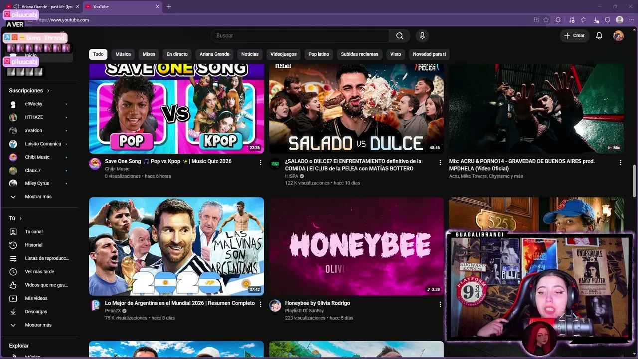Close the YouTube tab
The width and height of the screenshot is (638, 359).
coord(158,7)
